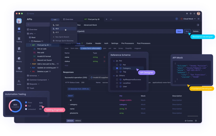
Task: Open the Share icon in sidebar
Action: click(19, 50)
